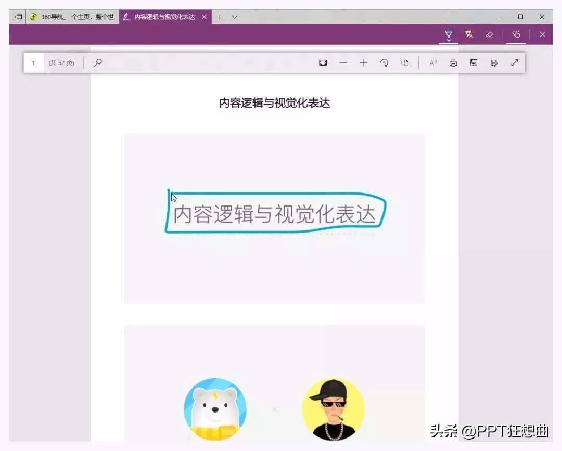This screenshot has width=562, height=451.
Task: Print the PDF document
Action: pos(453,63)
